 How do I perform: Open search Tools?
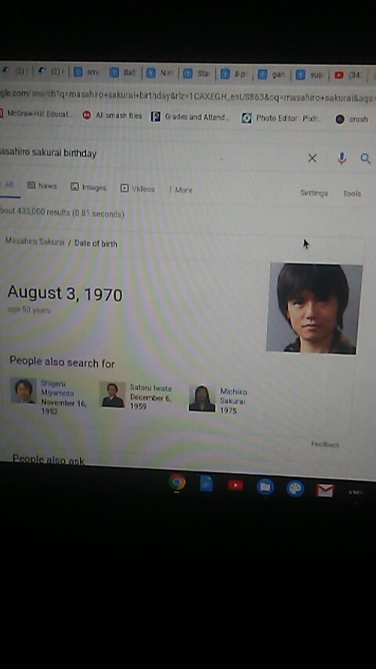[x=352, y=194]
